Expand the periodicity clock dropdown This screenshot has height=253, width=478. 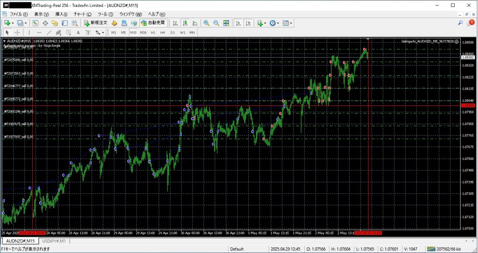pos(274,23)
